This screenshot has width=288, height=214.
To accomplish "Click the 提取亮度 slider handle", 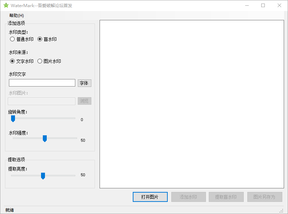I will [43, 176].
